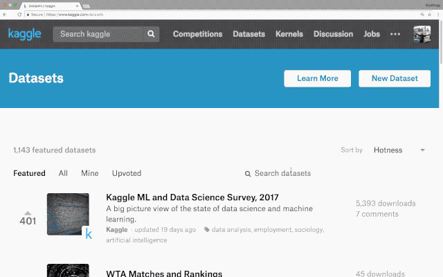Screen dimensions: 443x277
Task: Click the browser reload icon
Action: click(x=17, y=14)
